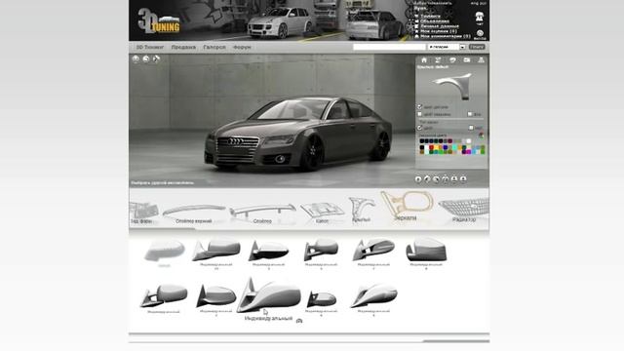The image size is (624, 351).
Task: Click the first viewport control icon at top-left
Action: tap(136, 58)
